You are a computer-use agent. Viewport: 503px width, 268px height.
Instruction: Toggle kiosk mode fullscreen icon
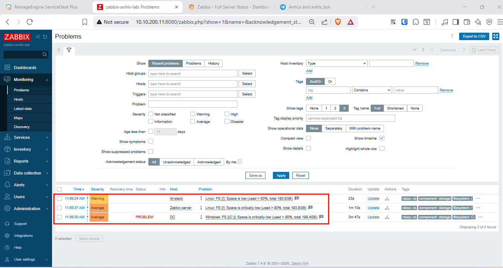pos(496,36)
